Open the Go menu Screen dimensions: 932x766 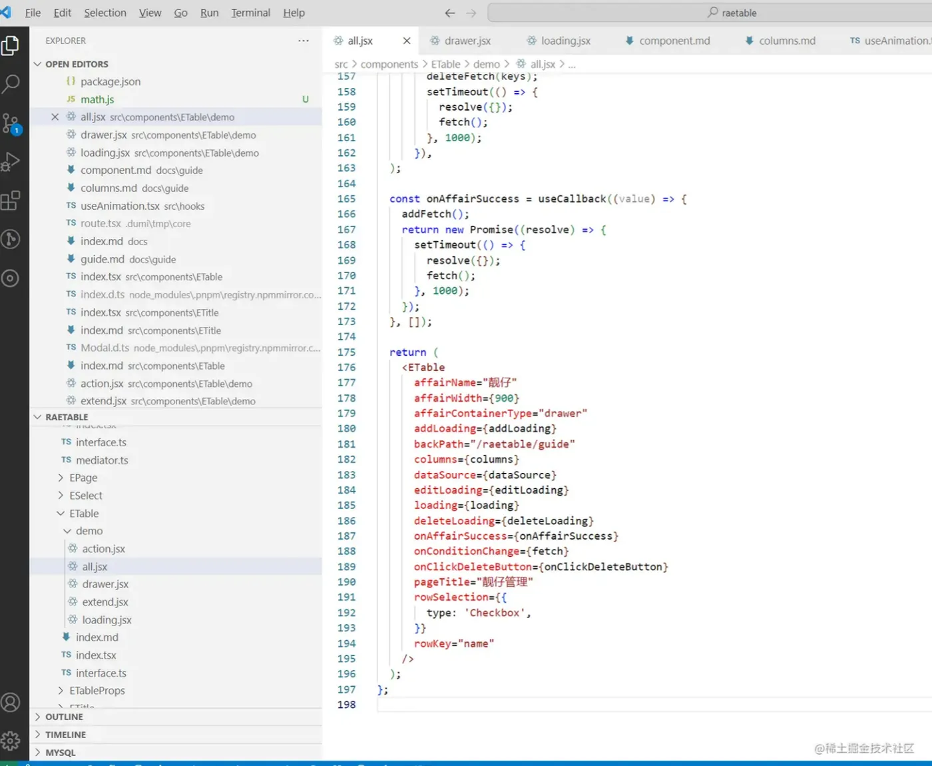point(180,13)
